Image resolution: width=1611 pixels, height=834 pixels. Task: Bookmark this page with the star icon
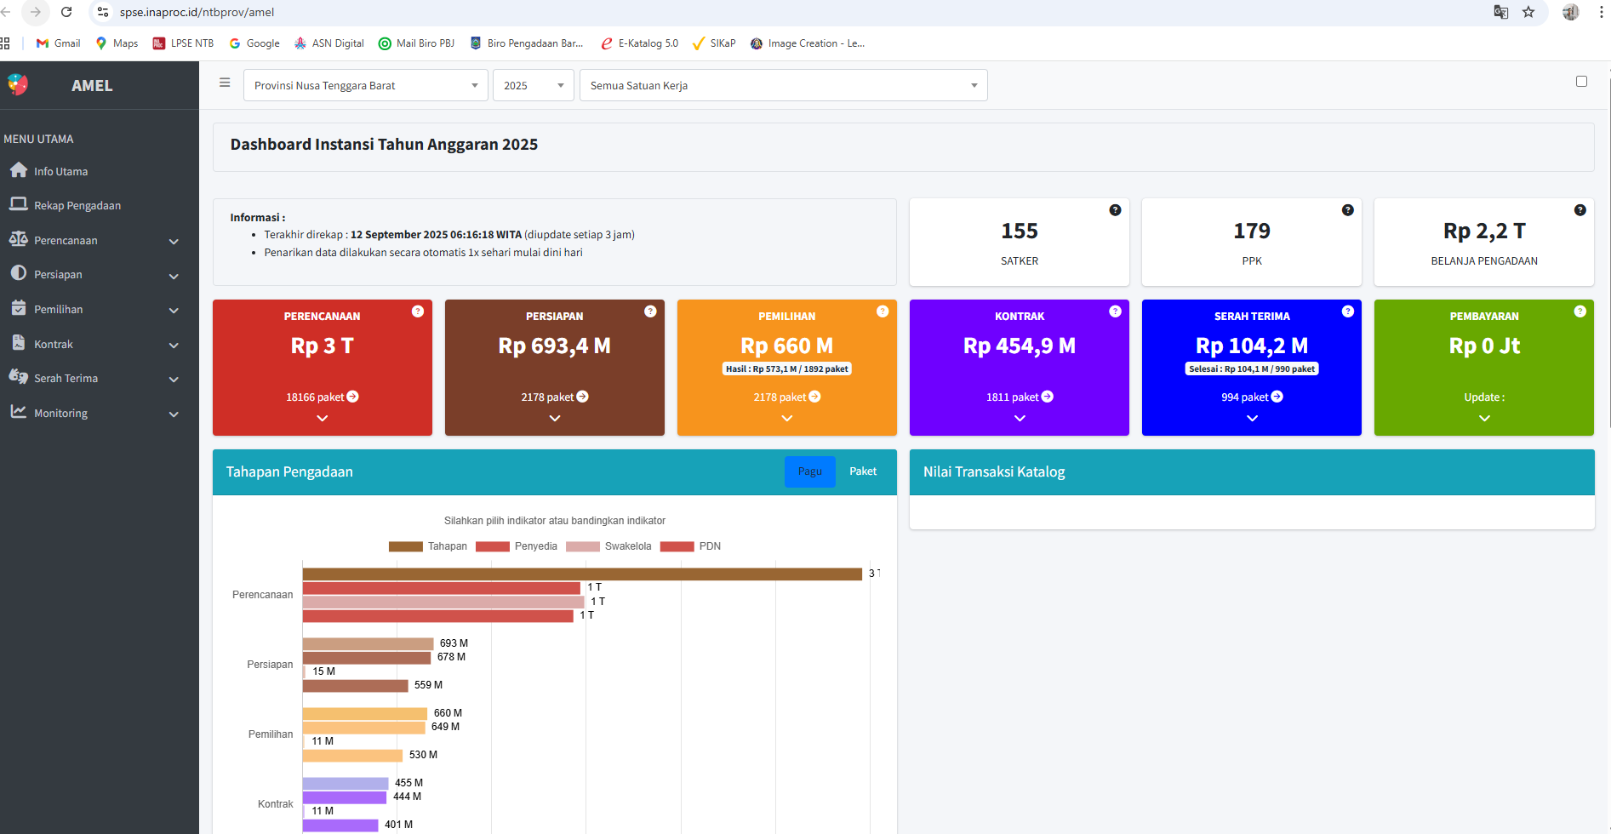click(1528, 12)
